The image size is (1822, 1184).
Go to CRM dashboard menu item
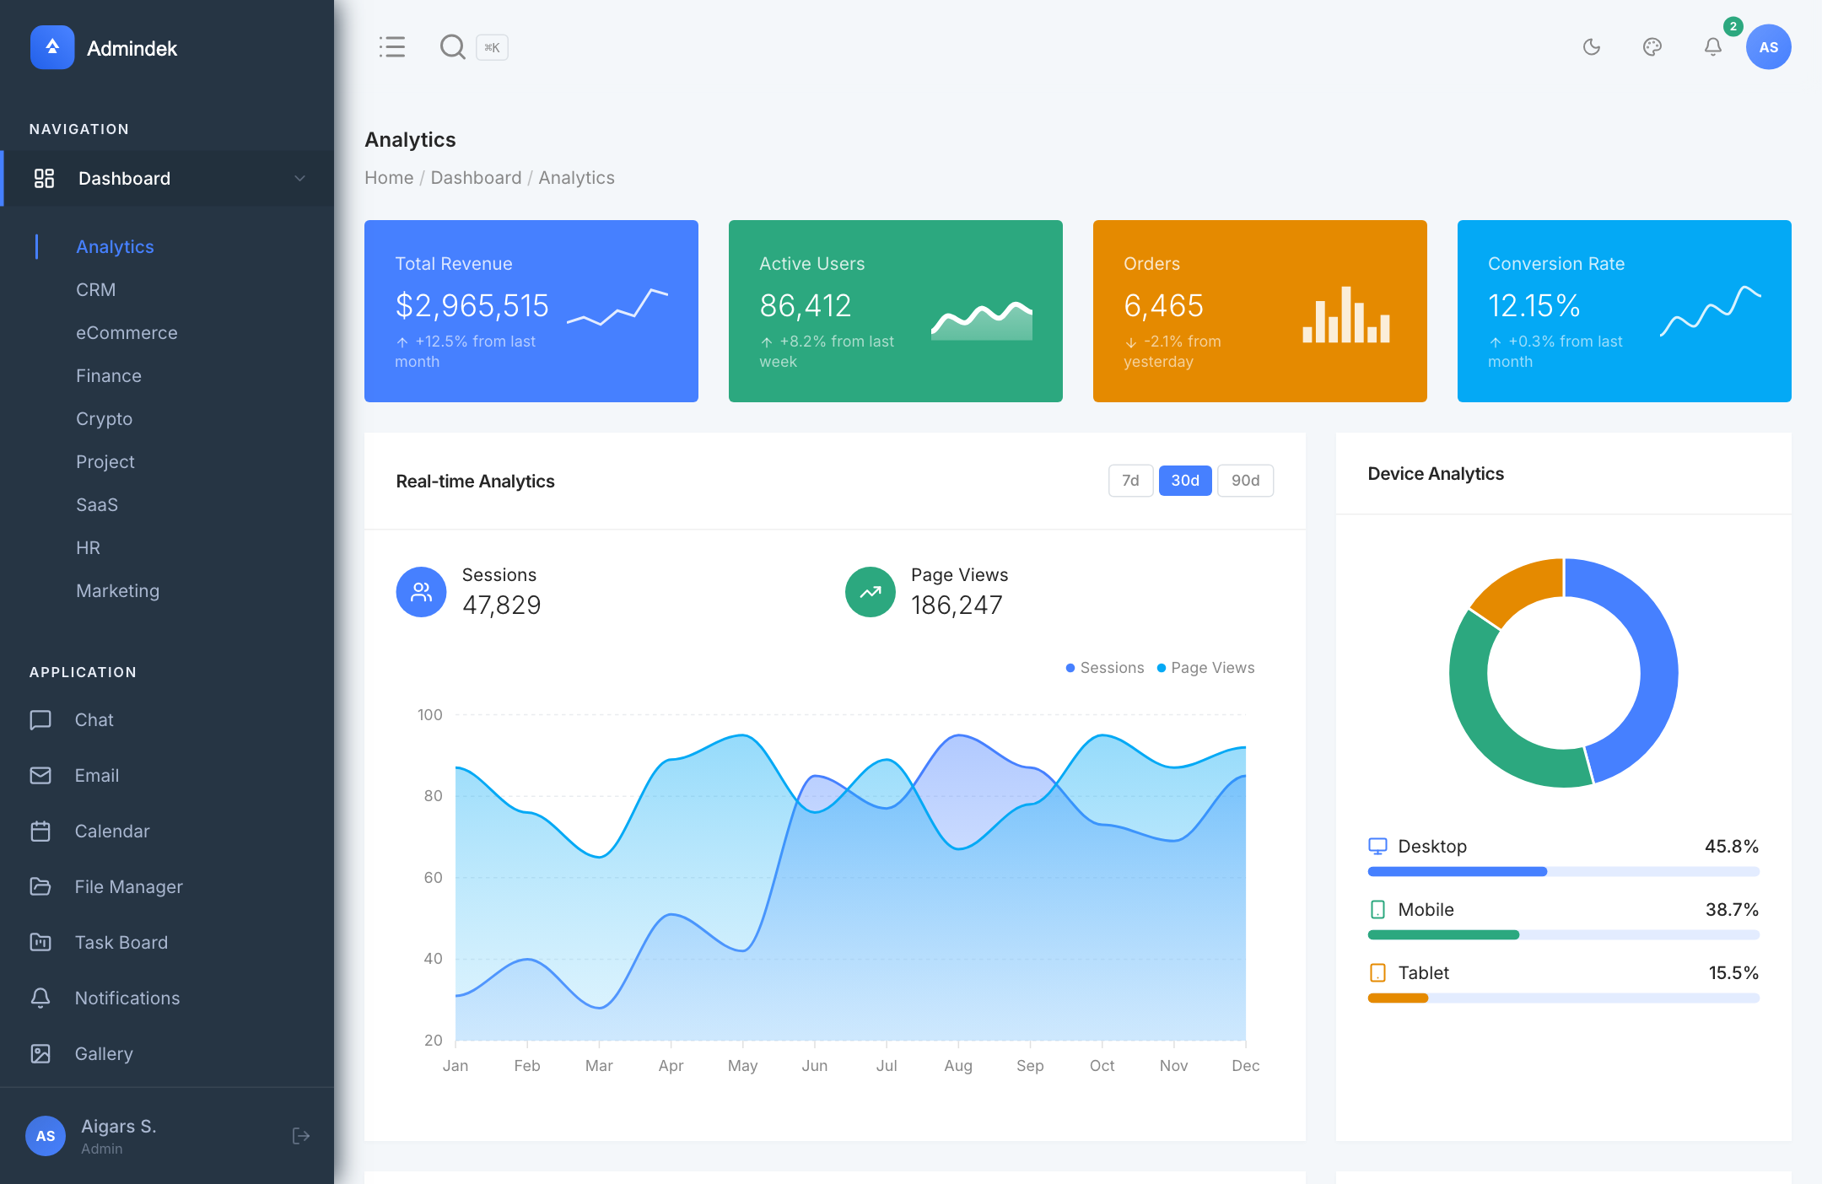click(95, 289)
